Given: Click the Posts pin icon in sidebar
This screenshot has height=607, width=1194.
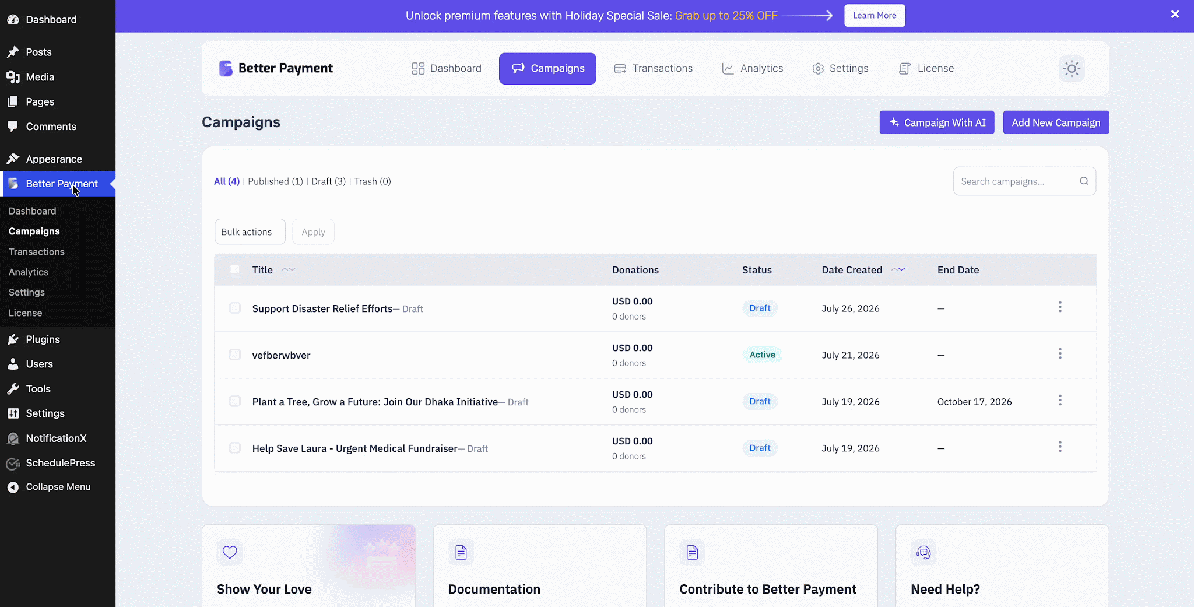Looking at the screenshot, I should point(13,52).
